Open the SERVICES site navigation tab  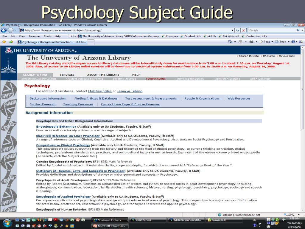pyautogui.click(x=67, y=75)
